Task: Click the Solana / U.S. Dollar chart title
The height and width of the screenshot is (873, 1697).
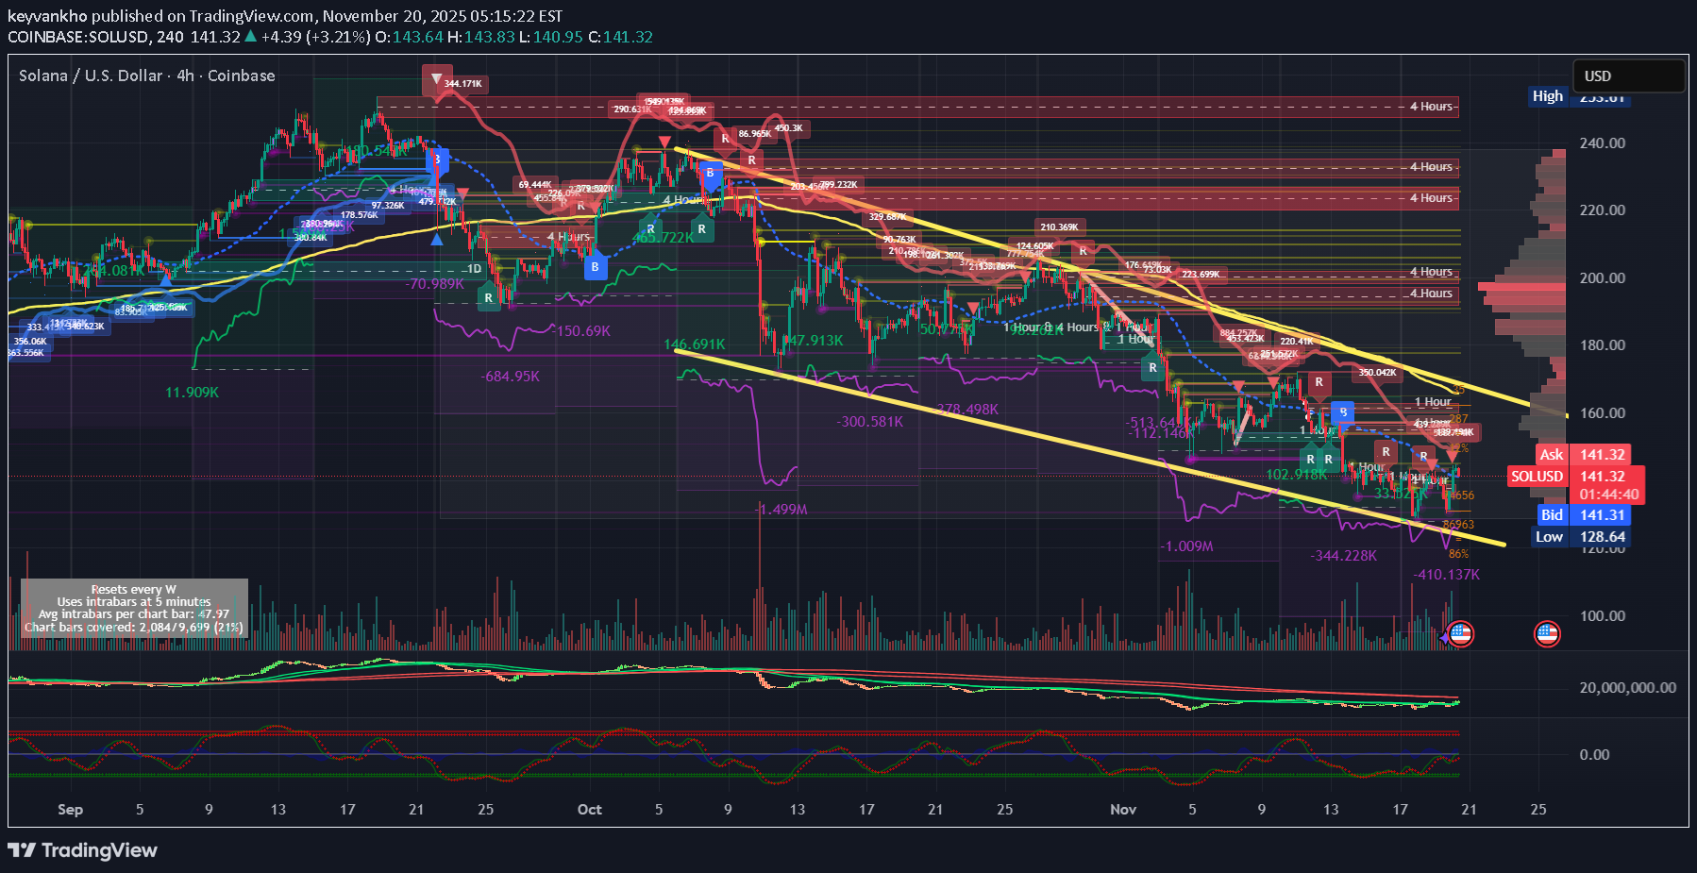Action: point(147,76)
